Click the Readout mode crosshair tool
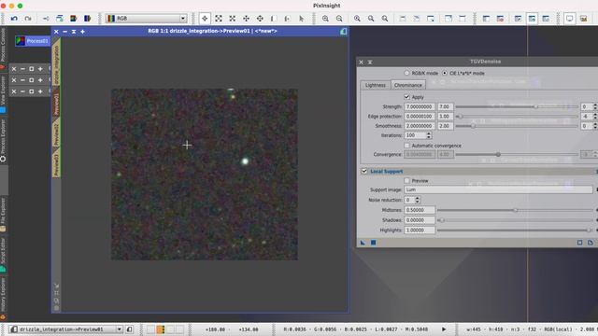The image size is (598, 336). 205,19
